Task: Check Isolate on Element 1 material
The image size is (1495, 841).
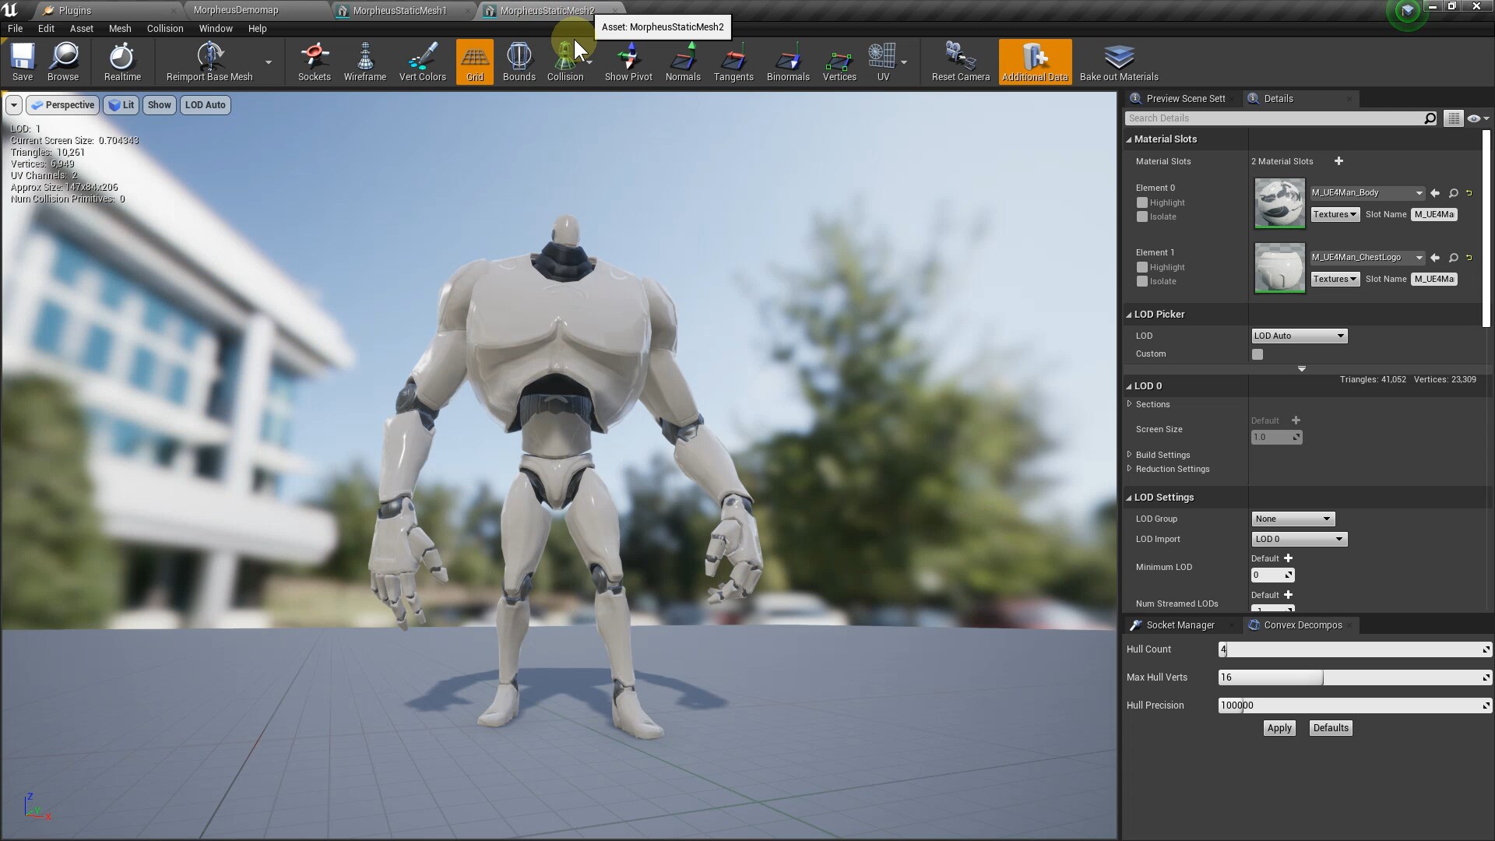Action: tap(1142, 282)
